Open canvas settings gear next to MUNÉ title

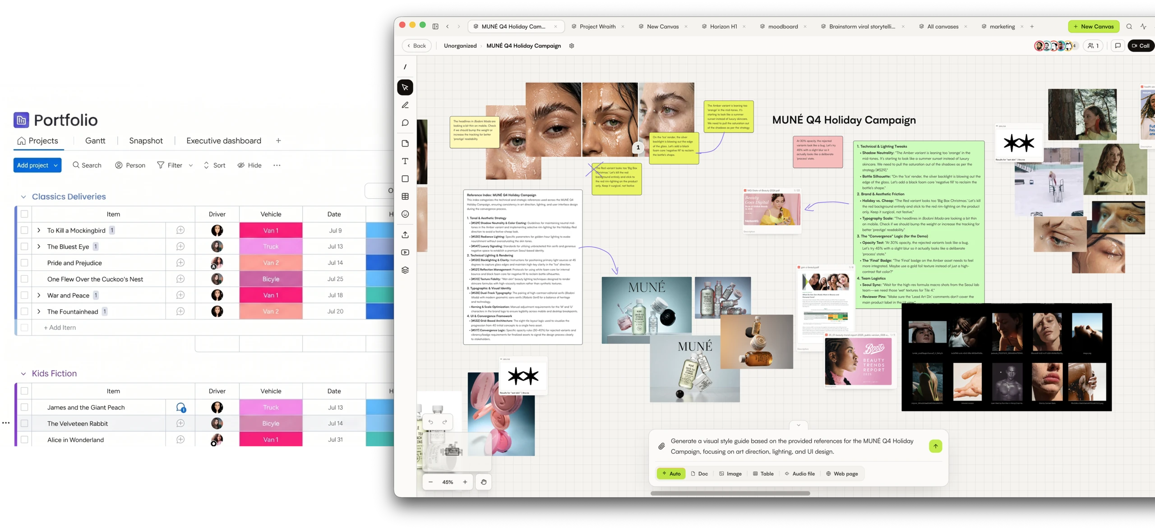coord(571,46)
